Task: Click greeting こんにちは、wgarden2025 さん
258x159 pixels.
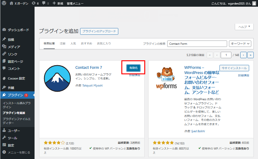Action: tap(231, 3)
